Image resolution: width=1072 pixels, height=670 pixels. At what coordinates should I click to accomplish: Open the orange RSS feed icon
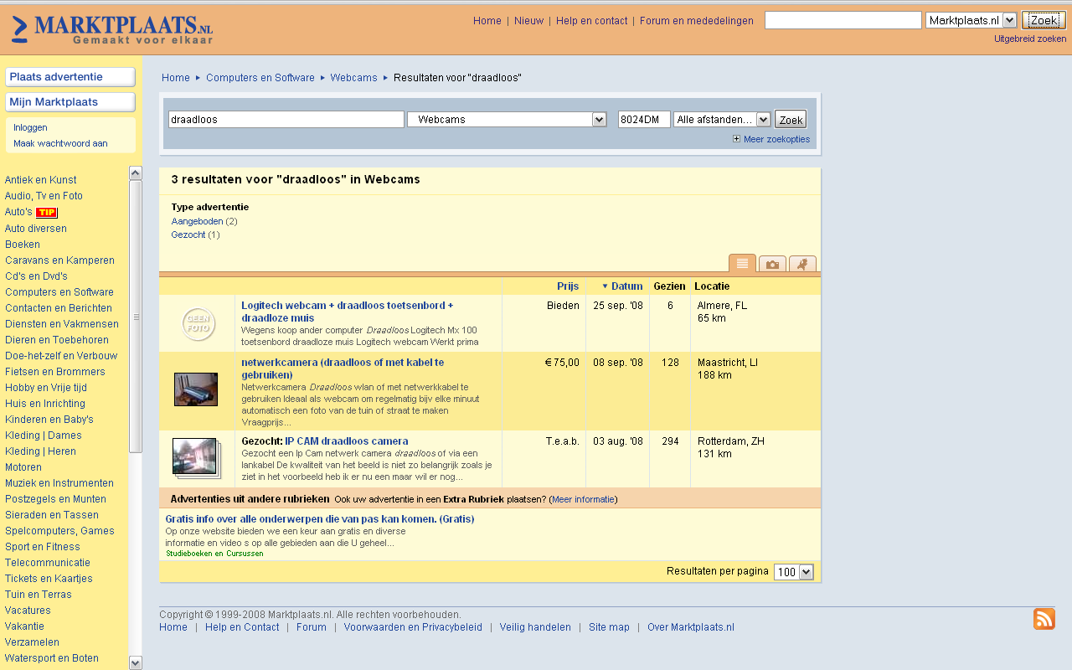click(1044, 619)
